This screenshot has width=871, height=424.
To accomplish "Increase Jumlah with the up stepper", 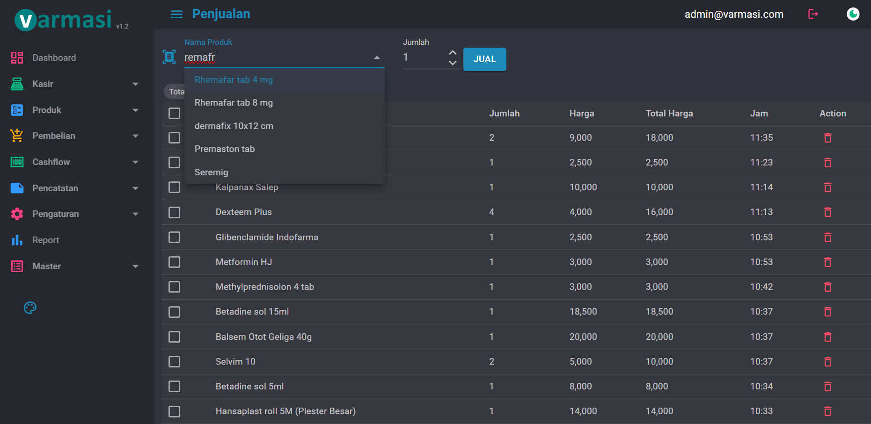I will [453, 52].
